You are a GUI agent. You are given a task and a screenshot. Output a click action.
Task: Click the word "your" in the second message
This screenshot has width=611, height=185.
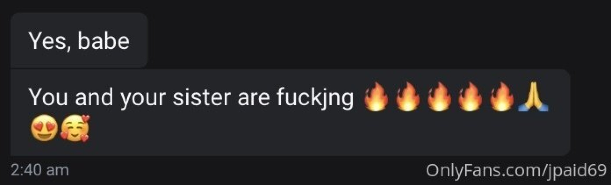tap(143, 98)
